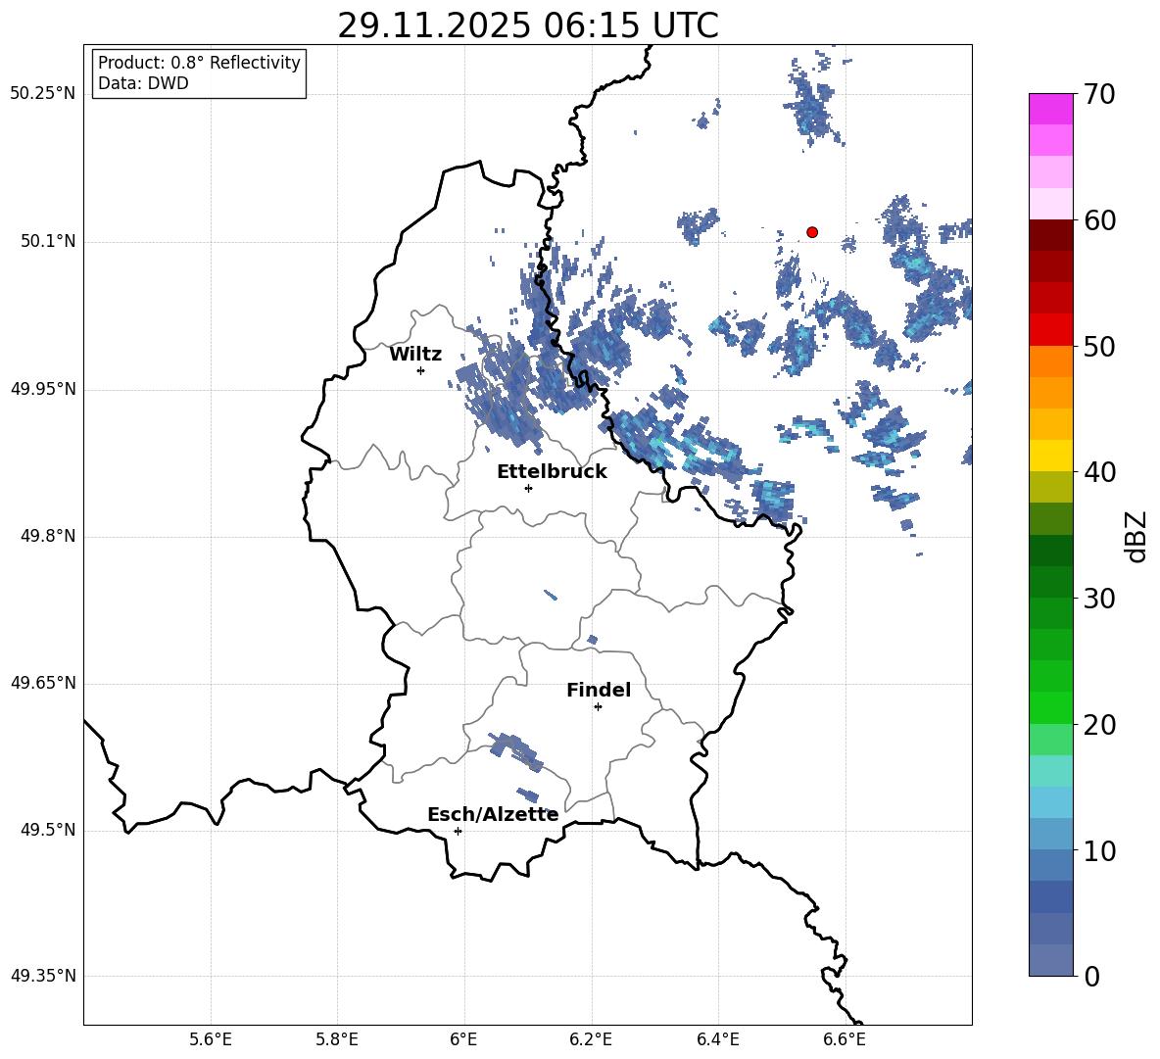The height and width of the screenshot is (1059, 1160).
Task: Click the Ettelbruck station cross marker
Action: [528, 488]
